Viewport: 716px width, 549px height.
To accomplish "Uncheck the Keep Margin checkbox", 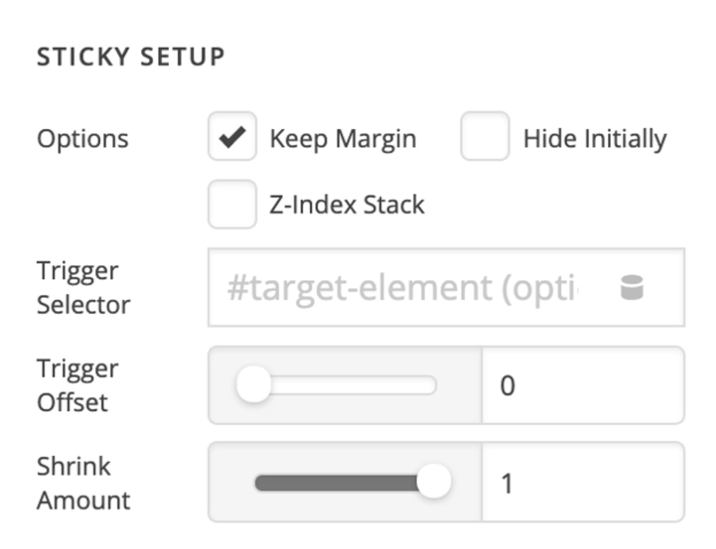I will pos(232,136).
